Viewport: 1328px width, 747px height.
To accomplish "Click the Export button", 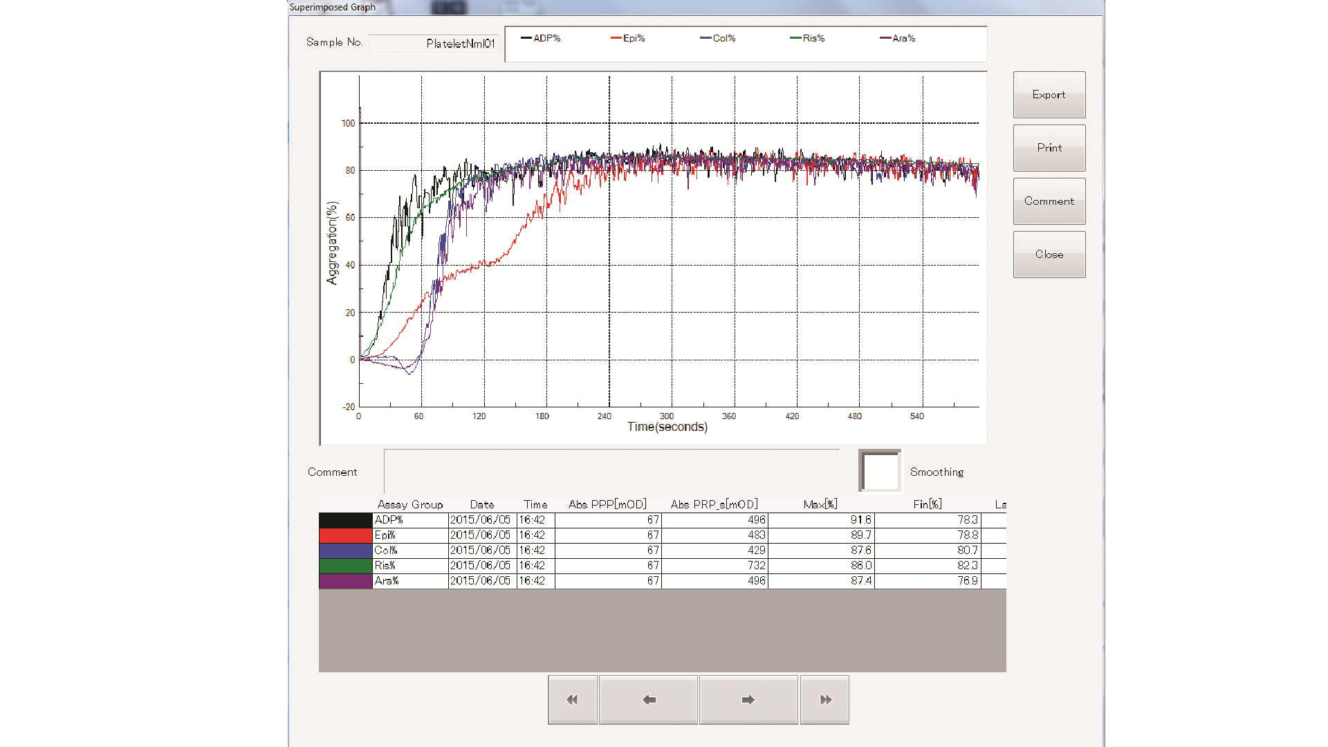I will pos(1049,95).
